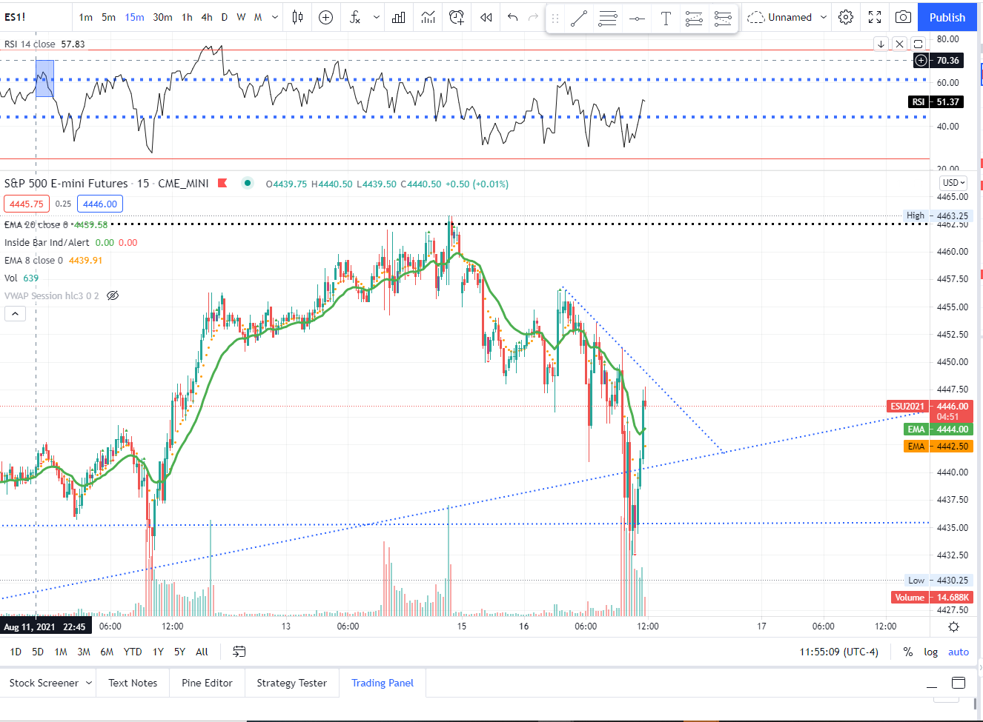Toggle percent scale mode
Viewport: 983px width, 722px height.
click(x=908, y=652)
